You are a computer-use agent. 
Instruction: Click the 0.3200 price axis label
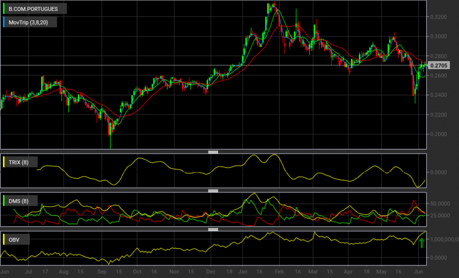439,17
